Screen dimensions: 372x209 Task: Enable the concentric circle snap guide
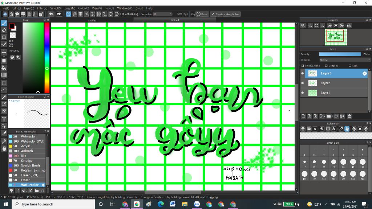point(98,14)
